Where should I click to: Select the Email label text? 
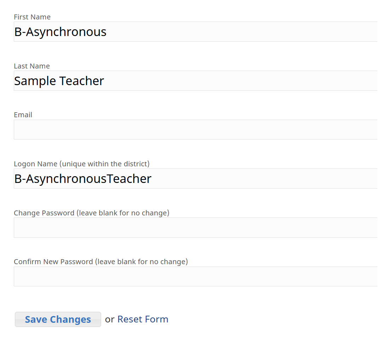(23, 115)
